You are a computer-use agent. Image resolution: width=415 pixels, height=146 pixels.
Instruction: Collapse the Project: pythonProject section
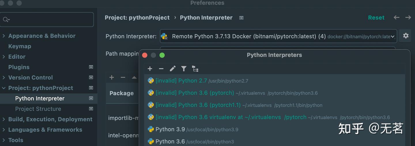[x=4, y=88]
